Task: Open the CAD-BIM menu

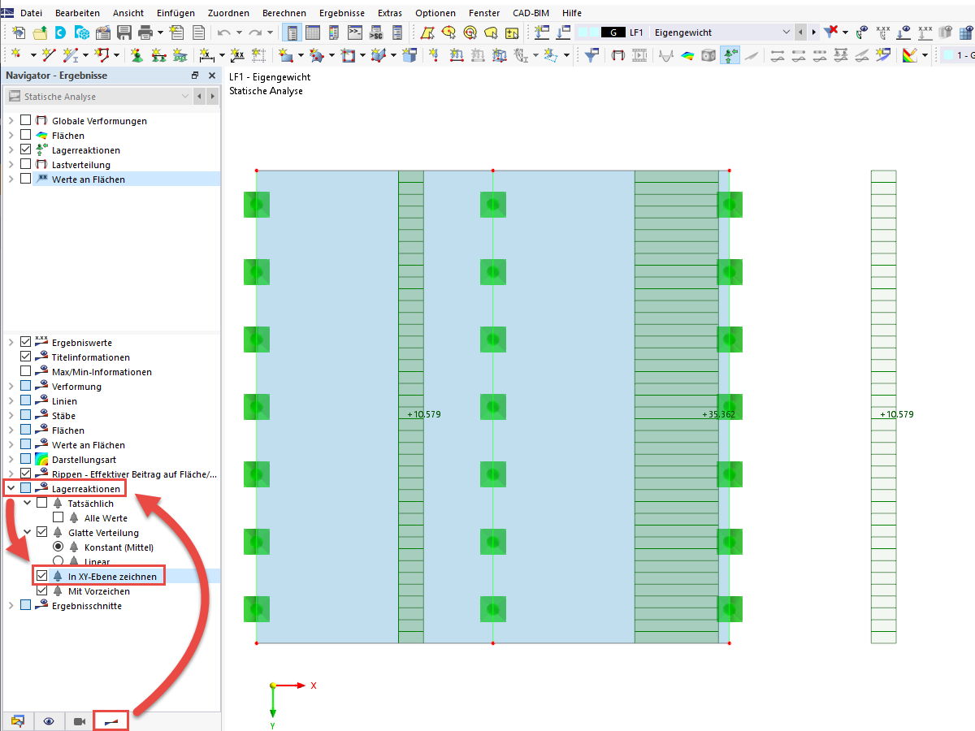Action: click(x=531, y=13)
